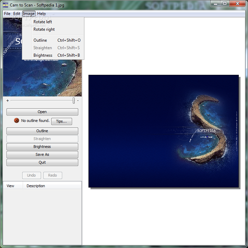Open the Help menu
Image resolution: width=248 pixels, height=248 pixels.
(x=41, y=14)
